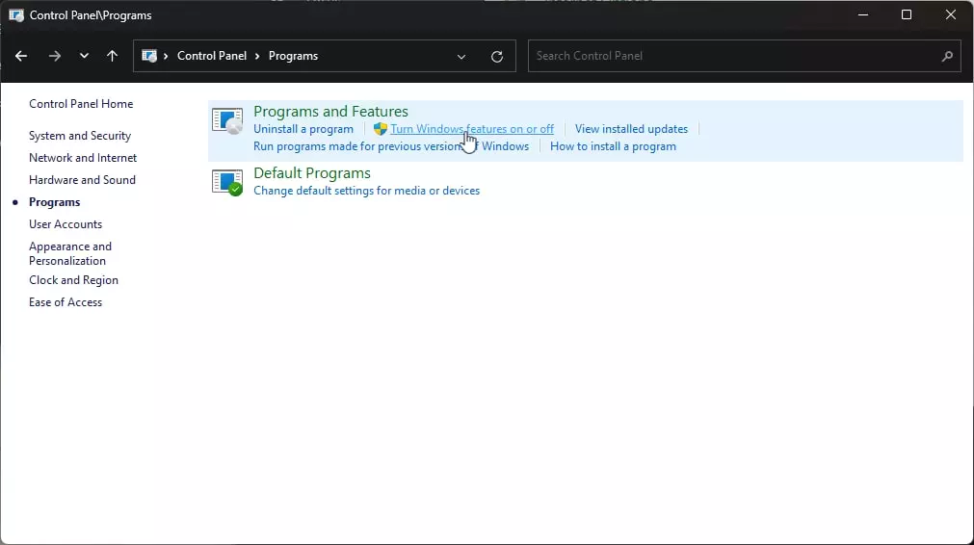Open Clock and Region category
974x545 pixels.
point(73,280)
